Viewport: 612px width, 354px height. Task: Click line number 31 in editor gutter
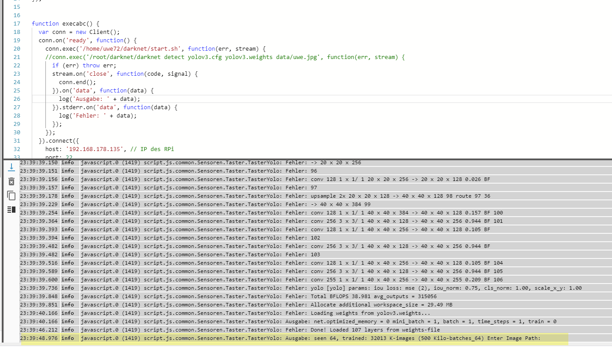[x=17, y=140]
